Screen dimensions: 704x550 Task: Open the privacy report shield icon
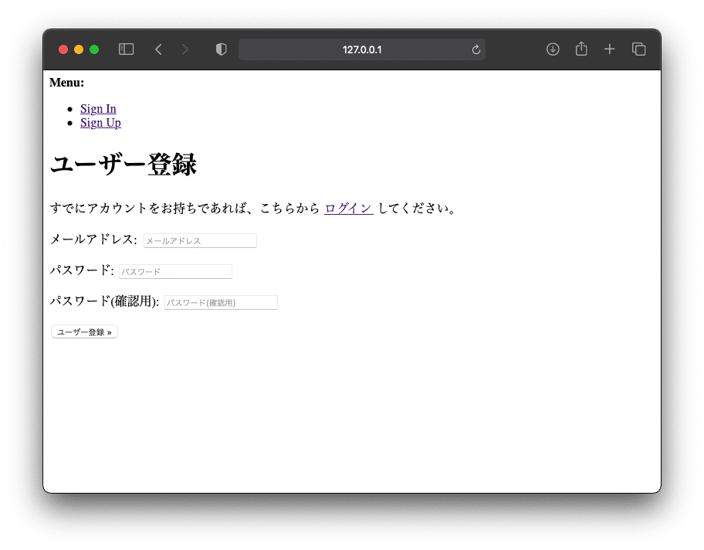point(222,49)
